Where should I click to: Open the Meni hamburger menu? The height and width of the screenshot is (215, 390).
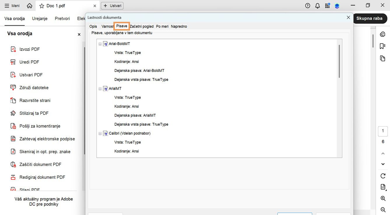12,6
